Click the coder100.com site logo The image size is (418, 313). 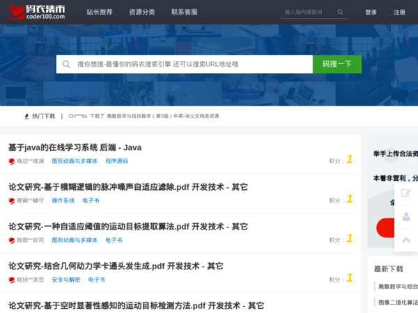(x=37, y=13)
